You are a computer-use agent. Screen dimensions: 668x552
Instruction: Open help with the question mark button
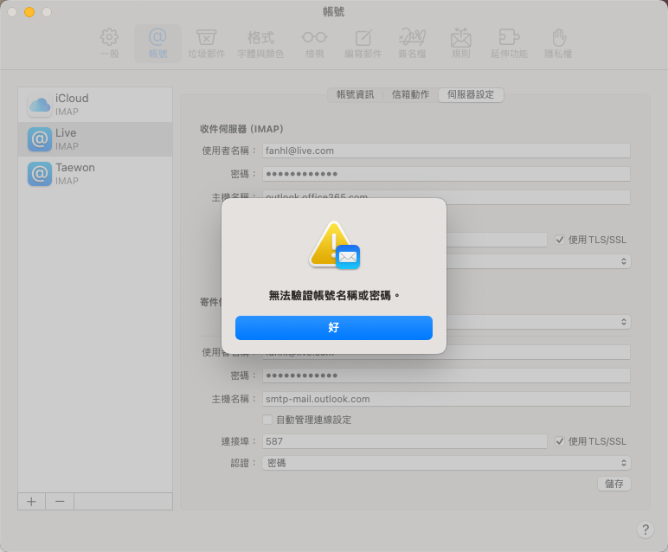[646, 530]
